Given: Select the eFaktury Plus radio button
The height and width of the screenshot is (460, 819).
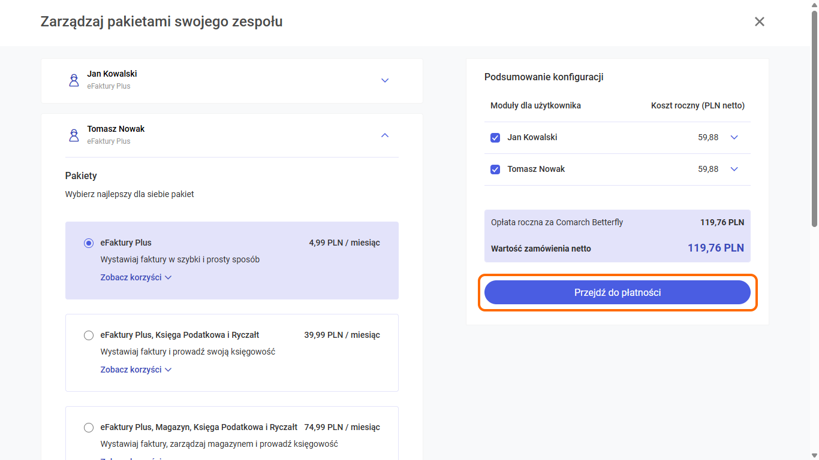Looking at the screenshot, I should [89, 243].
